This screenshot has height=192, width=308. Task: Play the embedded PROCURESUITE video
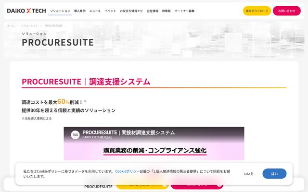tap(154, 144)
